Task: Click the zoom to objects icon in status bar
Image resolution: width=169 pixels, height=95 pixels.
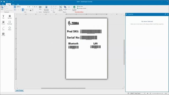Action: (x=151, y=93)
